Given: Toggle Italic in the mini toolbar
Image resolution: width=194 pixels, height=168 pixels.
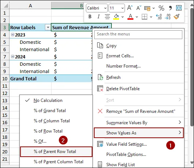Looking at the screenshot, I should 99,16.
